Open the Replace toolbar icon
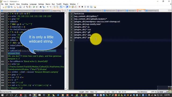Viewport: 172px width, 97px height. tap(44, 7)
